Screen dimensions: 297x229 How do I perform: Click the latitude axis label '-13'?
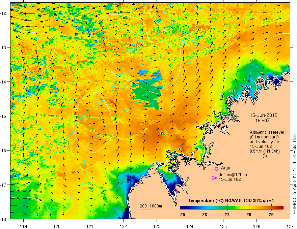point(3,47)
